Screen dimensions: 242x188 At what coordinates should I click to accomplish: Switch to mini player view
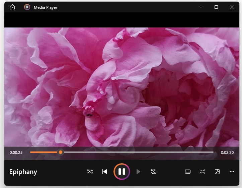217,172
